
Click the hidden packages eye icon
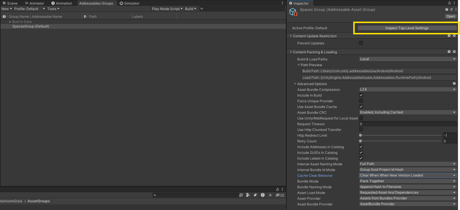click(278, 195)
